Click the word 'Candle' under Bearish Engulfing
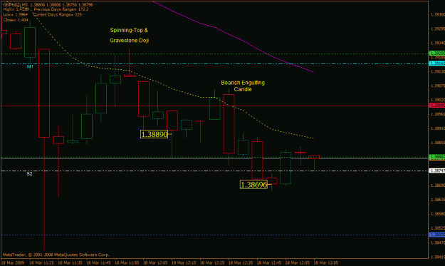The width and height of the screenshot is (445, 266). 243,89
